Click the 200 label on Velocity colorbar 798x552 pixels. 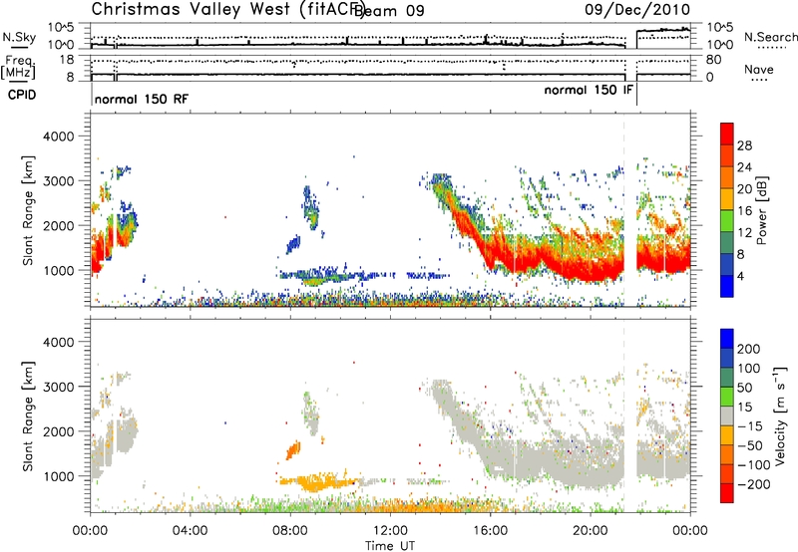click(x=749, y=349)
